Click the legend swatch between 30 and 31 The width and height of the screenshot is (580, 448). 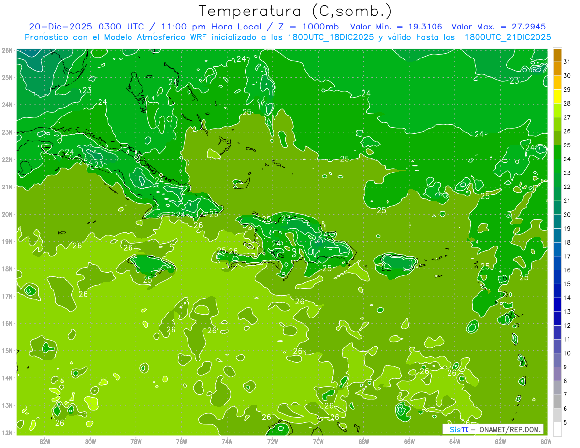pyautogui.click(x=557, y=69)
